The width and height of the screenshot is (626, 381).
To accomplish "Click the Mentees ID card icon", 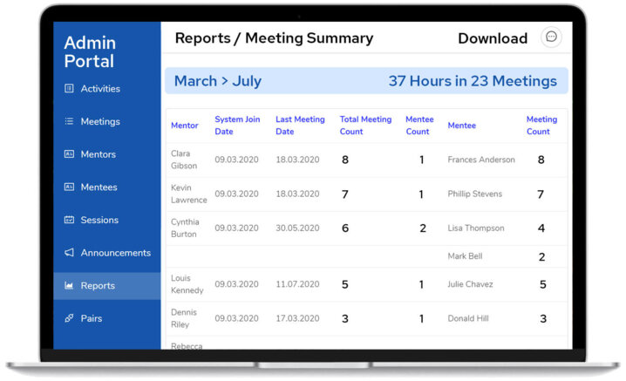I will coord(69,187).
